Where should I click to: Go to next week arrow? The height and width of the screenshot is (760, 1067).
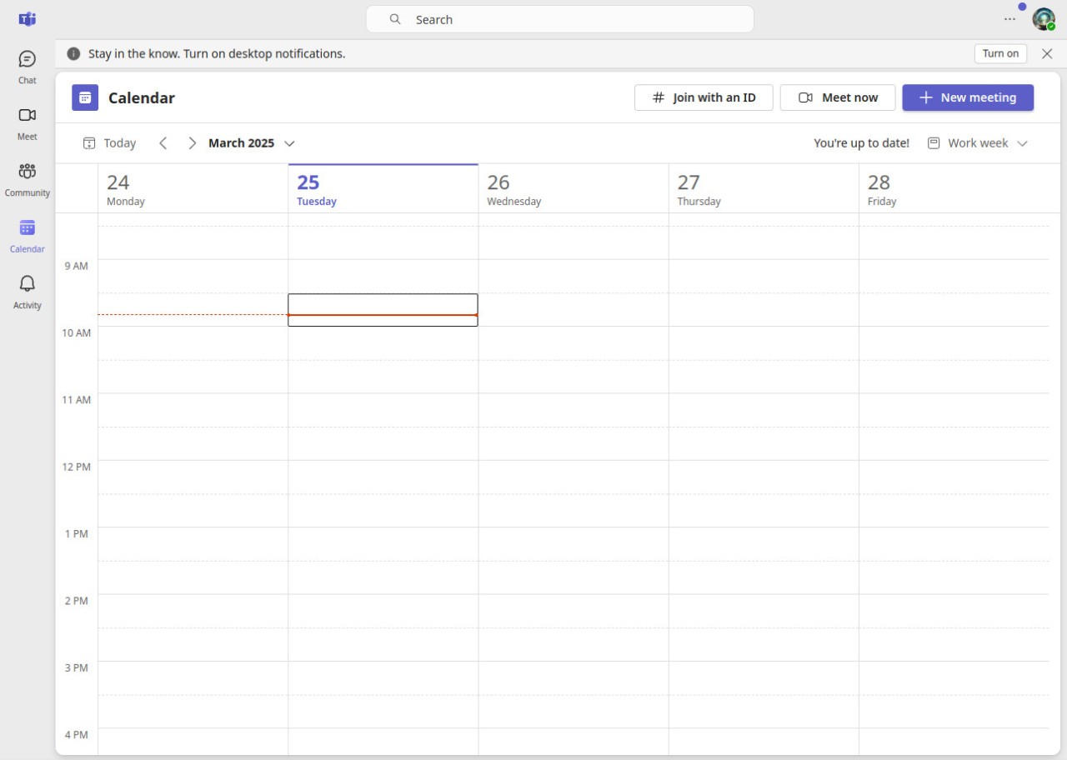pos(192,143)
